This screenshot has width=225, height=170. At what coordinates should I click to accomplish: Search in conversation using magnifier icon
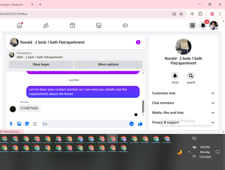[191, 76]
